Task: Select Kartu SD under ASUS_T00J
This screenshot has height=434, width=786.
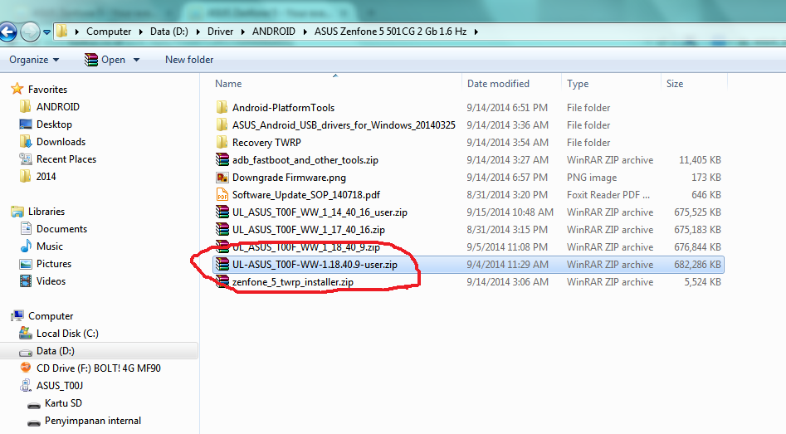Action: click(x=63, y=403)
